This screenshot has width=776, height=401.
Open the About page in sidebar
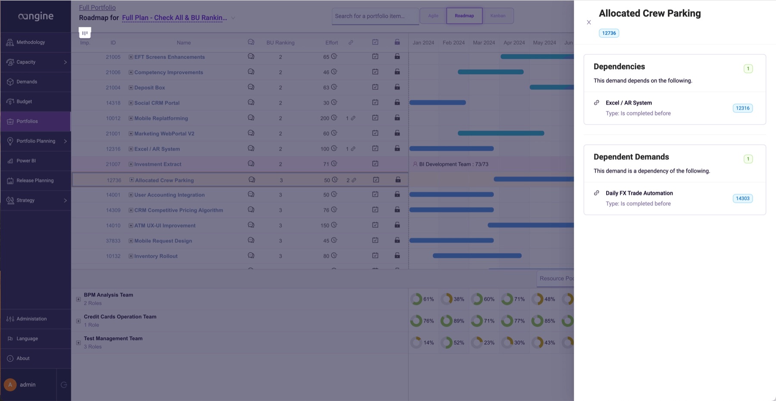[x=35, y=358]
